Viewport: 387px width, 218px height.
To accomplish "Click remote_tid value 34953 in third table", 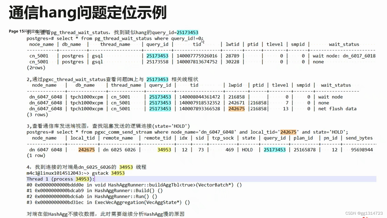I will (164, 150).
